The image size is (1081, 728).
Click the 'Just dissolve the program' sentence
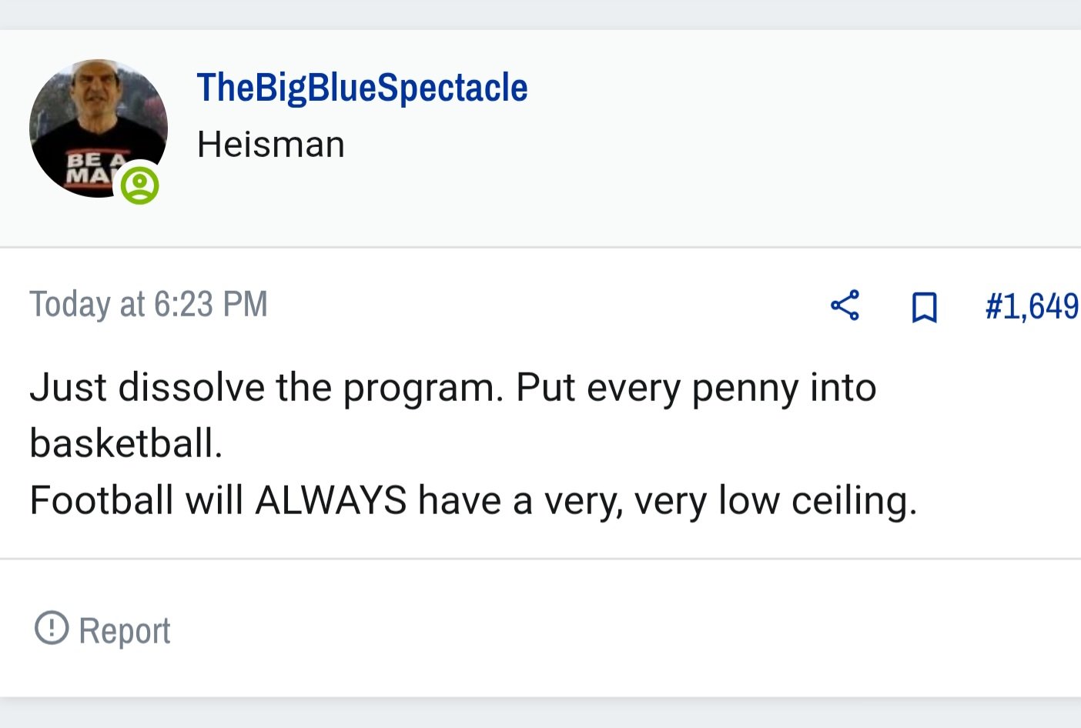point(266,387)
